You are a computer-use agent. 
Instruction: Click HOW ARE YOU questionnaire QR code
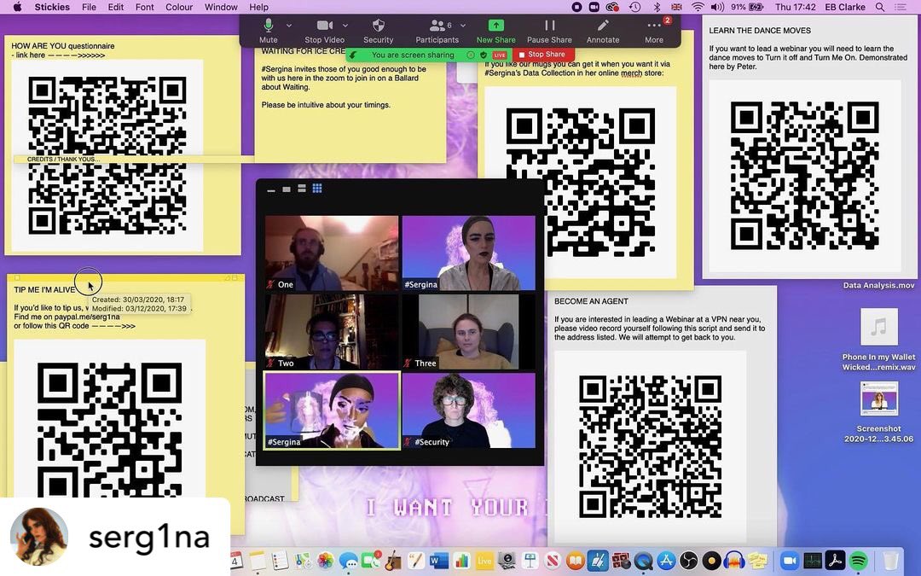tap(107, 155)
